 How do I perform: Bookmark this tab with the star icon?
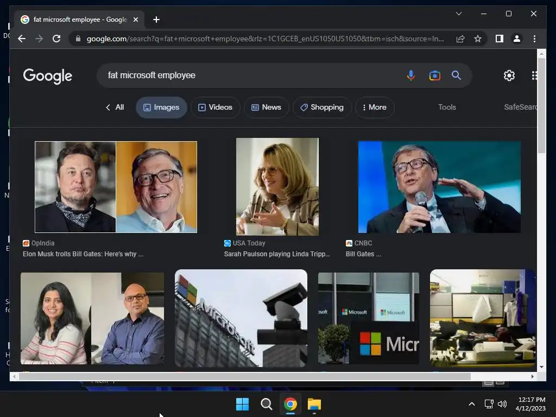coord(478,39)
